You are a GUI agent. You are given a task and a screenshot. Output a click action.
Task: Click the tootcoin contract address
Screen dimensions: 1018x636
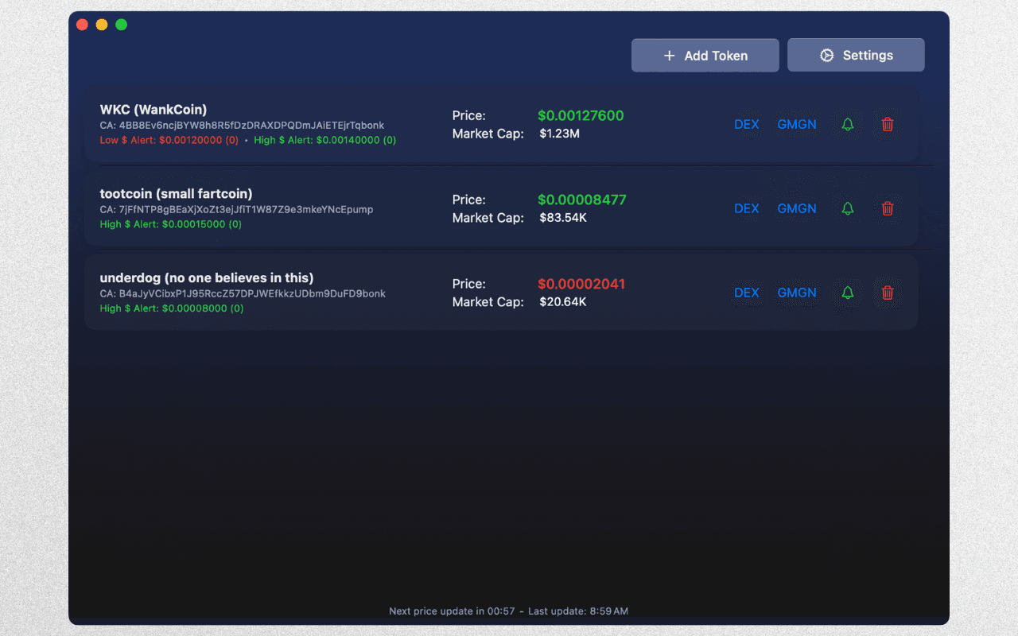point(236,210)
